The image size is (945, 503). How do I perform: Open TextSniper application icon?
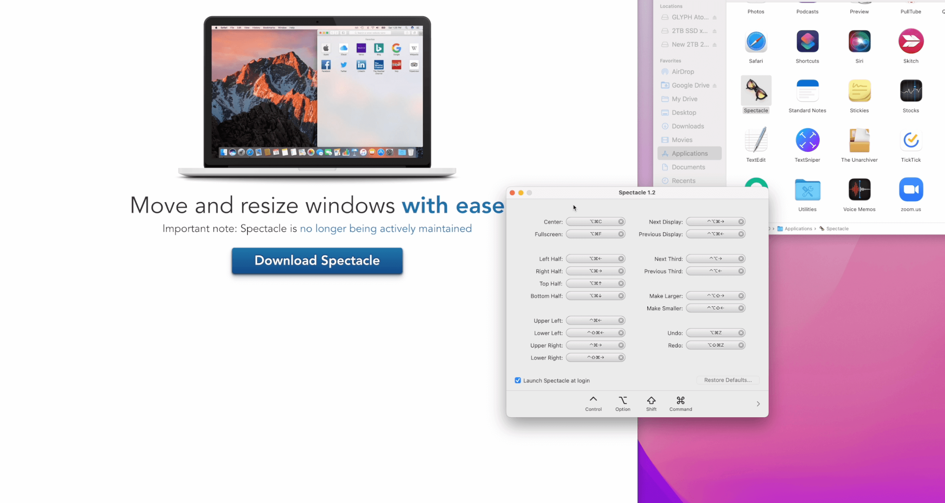point(807,139)
